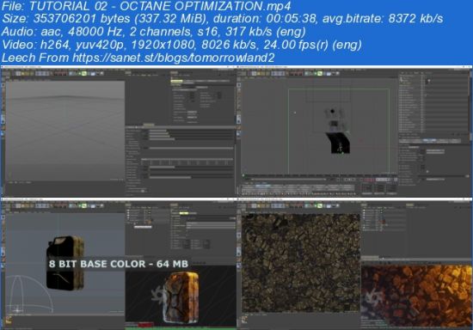Image resolution: width=473 pixels, height=330 pixels.
Task: Click the green render progress bar under the jerry can render
Action: [181, 328]
